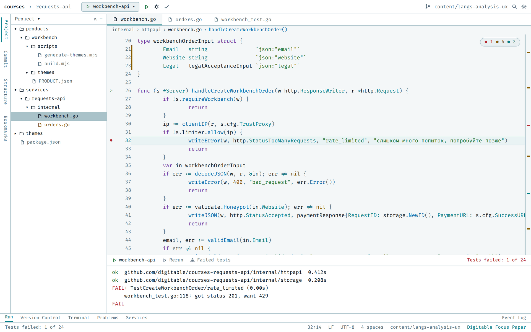Open search with the magnifier icon
Image resolution: width=531 pixels, height=332 pixels.
[x=514, y=7]
